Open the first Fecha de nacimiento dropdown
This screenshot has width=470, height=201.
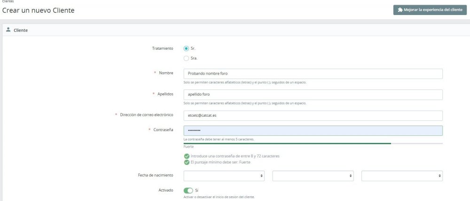(224, 176)
